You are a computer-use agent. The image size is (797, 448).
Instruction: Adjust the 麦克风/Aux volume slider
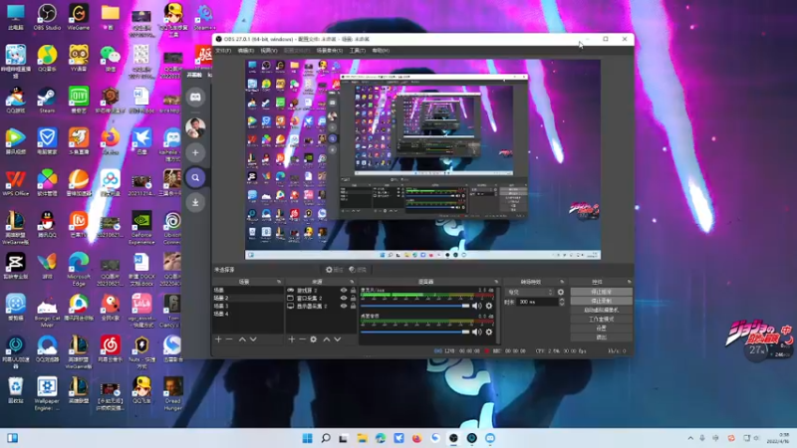click(x=414, y=306)
